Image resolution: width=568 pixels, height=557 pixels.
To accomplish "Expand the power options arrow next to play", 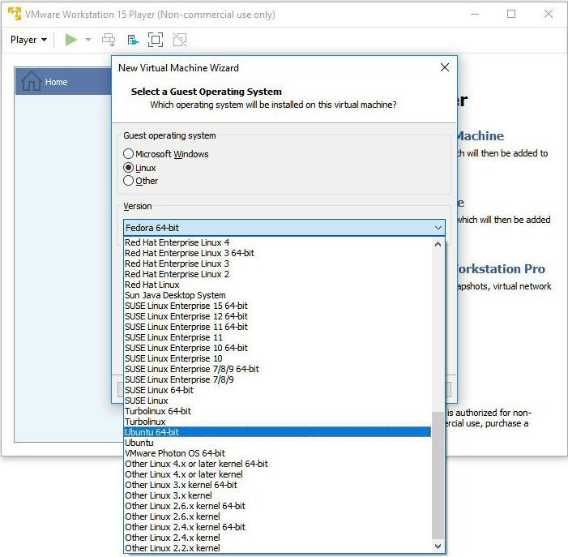I will 88,40.
